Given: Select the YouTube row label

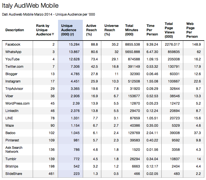Looking at the screenshot, I should 12,59.
